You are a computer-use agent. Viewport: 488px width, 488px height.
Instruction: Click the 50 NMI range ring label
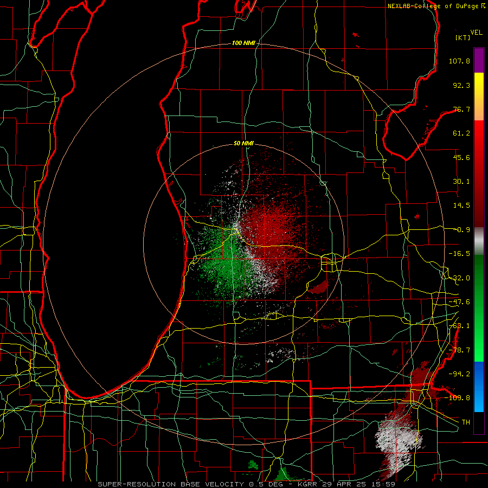(x=243, y=144)
